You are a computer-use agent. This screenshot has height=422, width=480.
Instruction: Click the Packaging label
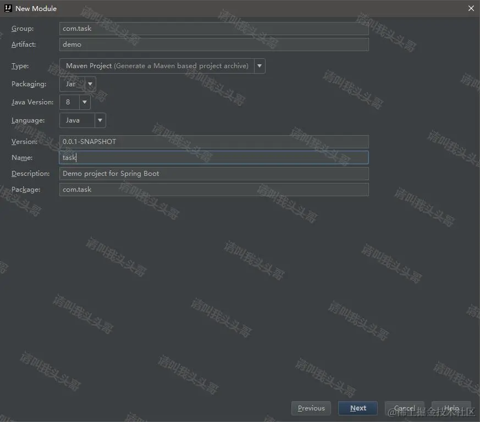pos(29,84)
